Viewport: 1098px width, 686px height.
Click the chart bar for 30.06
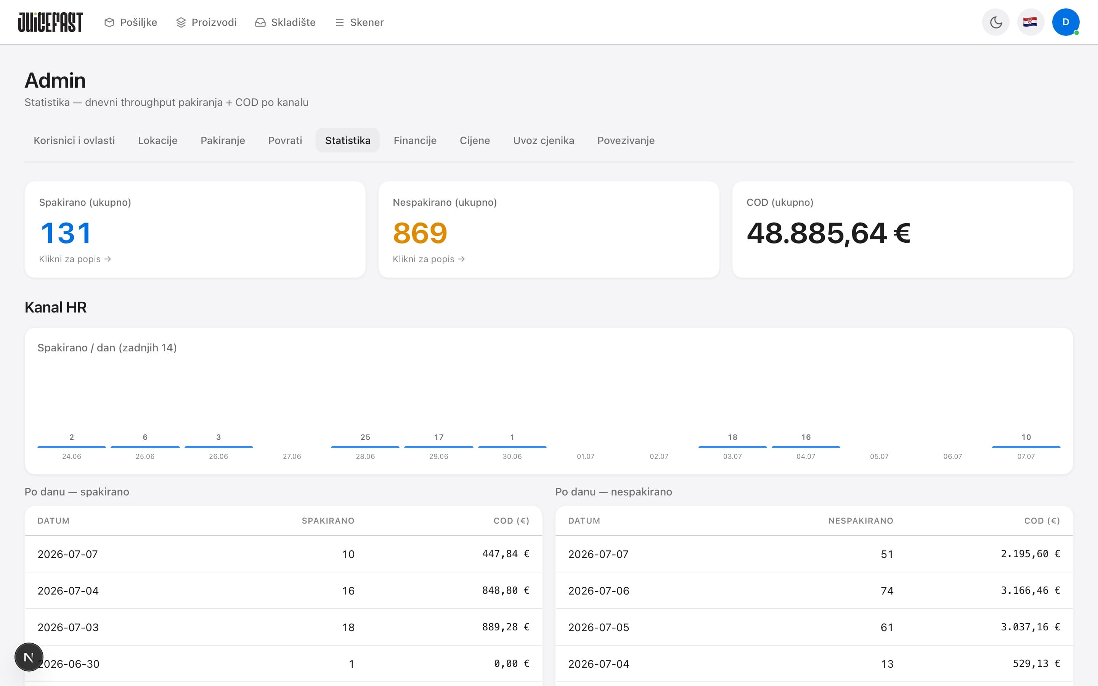(x=512, y=447)
